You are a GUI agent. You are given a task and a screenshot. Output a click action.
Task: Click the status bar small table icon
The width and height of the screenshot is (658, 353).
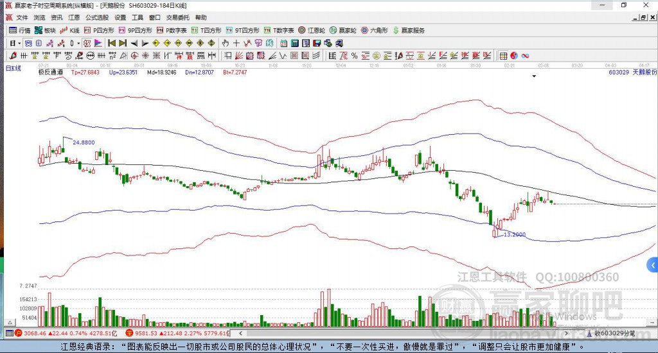click(9, 334)
